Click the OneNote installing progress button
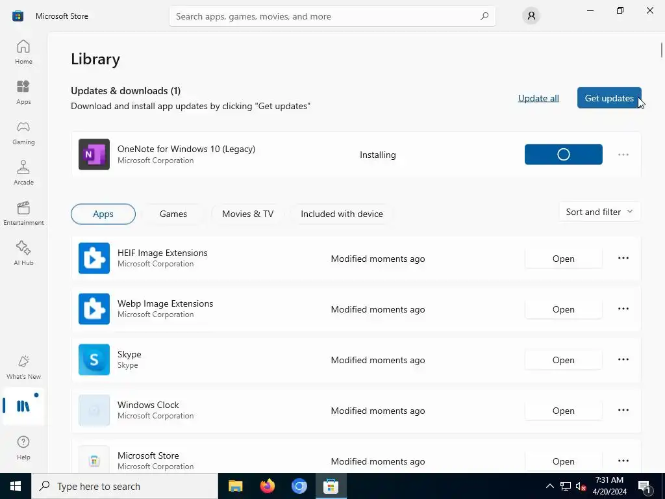The image size is (665, 499). [x=563, y=155]
